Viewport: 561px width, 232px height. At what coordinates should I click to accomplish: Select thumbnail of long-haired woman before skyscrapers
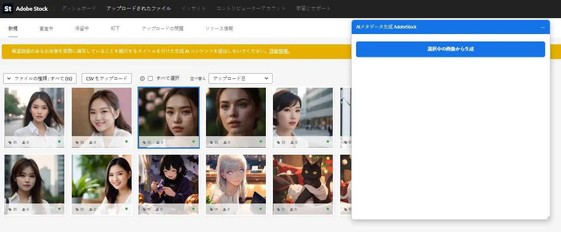coord(35,185)
